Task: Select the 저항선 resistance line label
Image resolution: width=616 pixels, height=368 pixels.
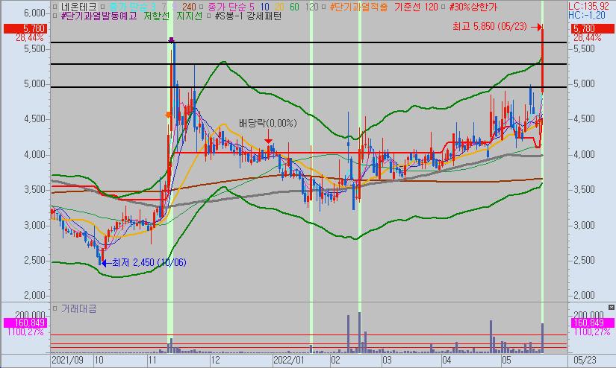Action: coord(156,16)
